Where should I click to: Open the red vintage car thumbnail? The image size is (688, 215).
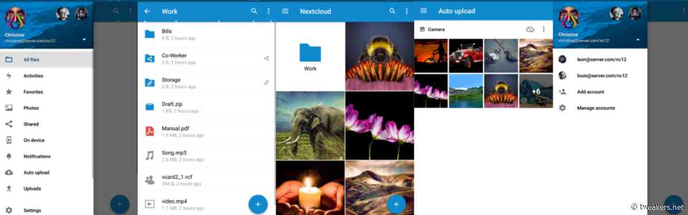coord(466,56)
